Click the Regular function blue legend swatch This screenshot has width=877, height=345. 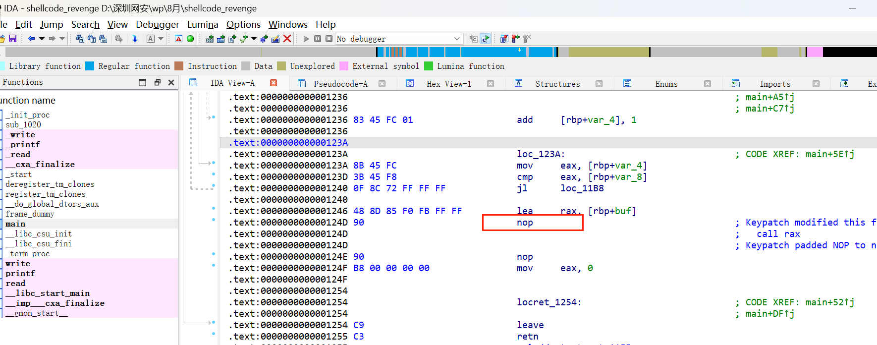tap(90, 66)
